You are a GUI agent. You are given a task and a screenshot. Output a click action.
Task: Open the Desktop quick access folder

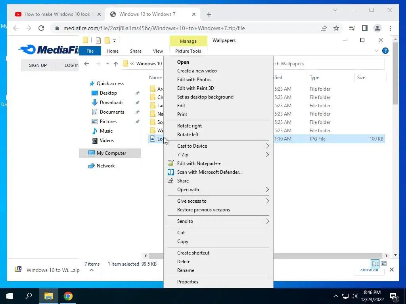pyautogui.click(x=108, y=93)
